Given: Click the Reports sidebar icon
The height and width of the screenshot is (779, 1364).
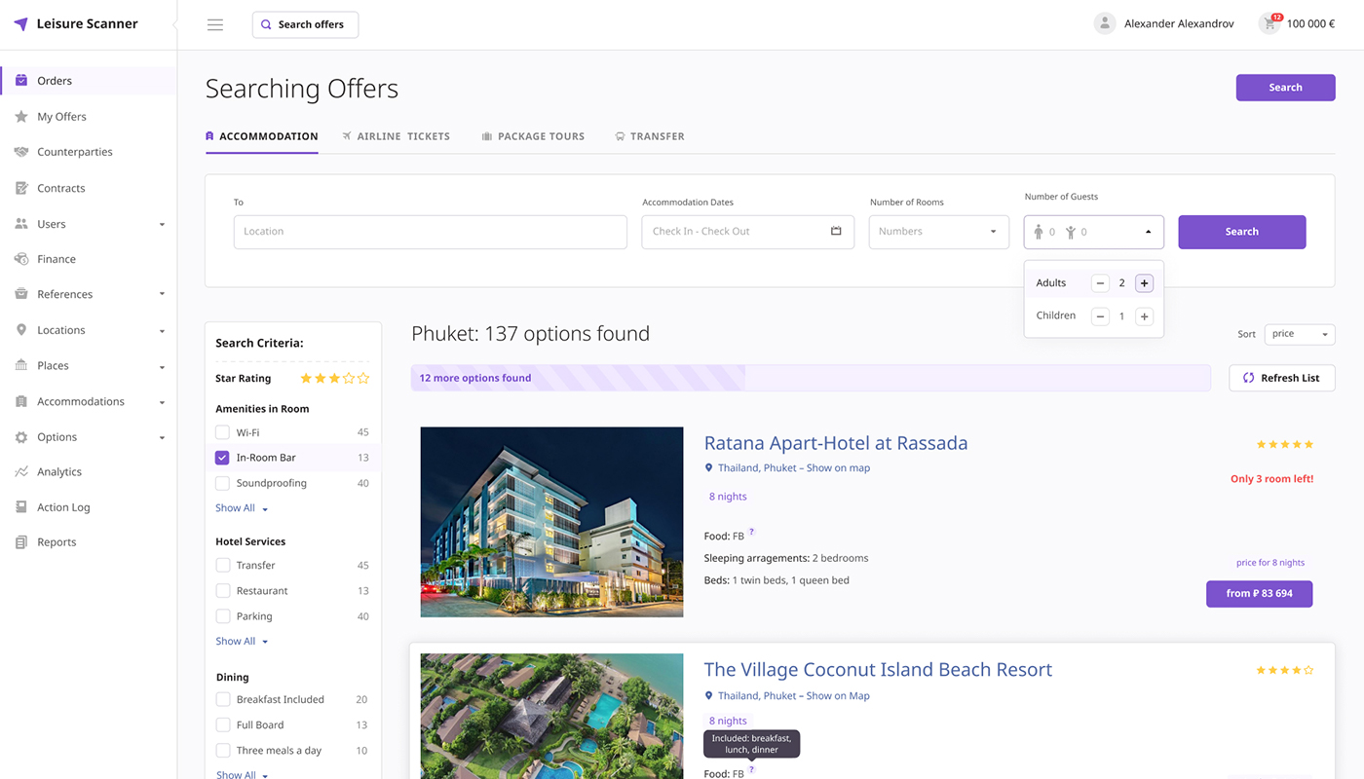Looking at the screenshot, I should coord(21,542).
